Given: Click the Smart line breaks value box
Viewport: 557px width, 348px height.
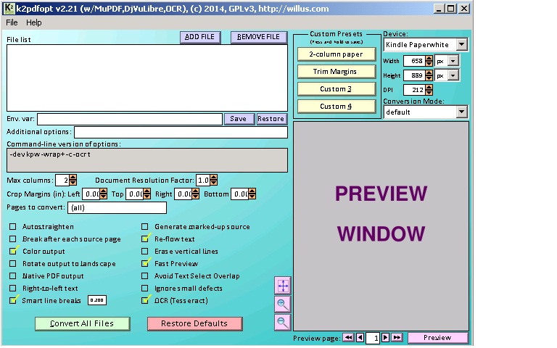Looking at the screenshot, I should [x=97, y=300].
